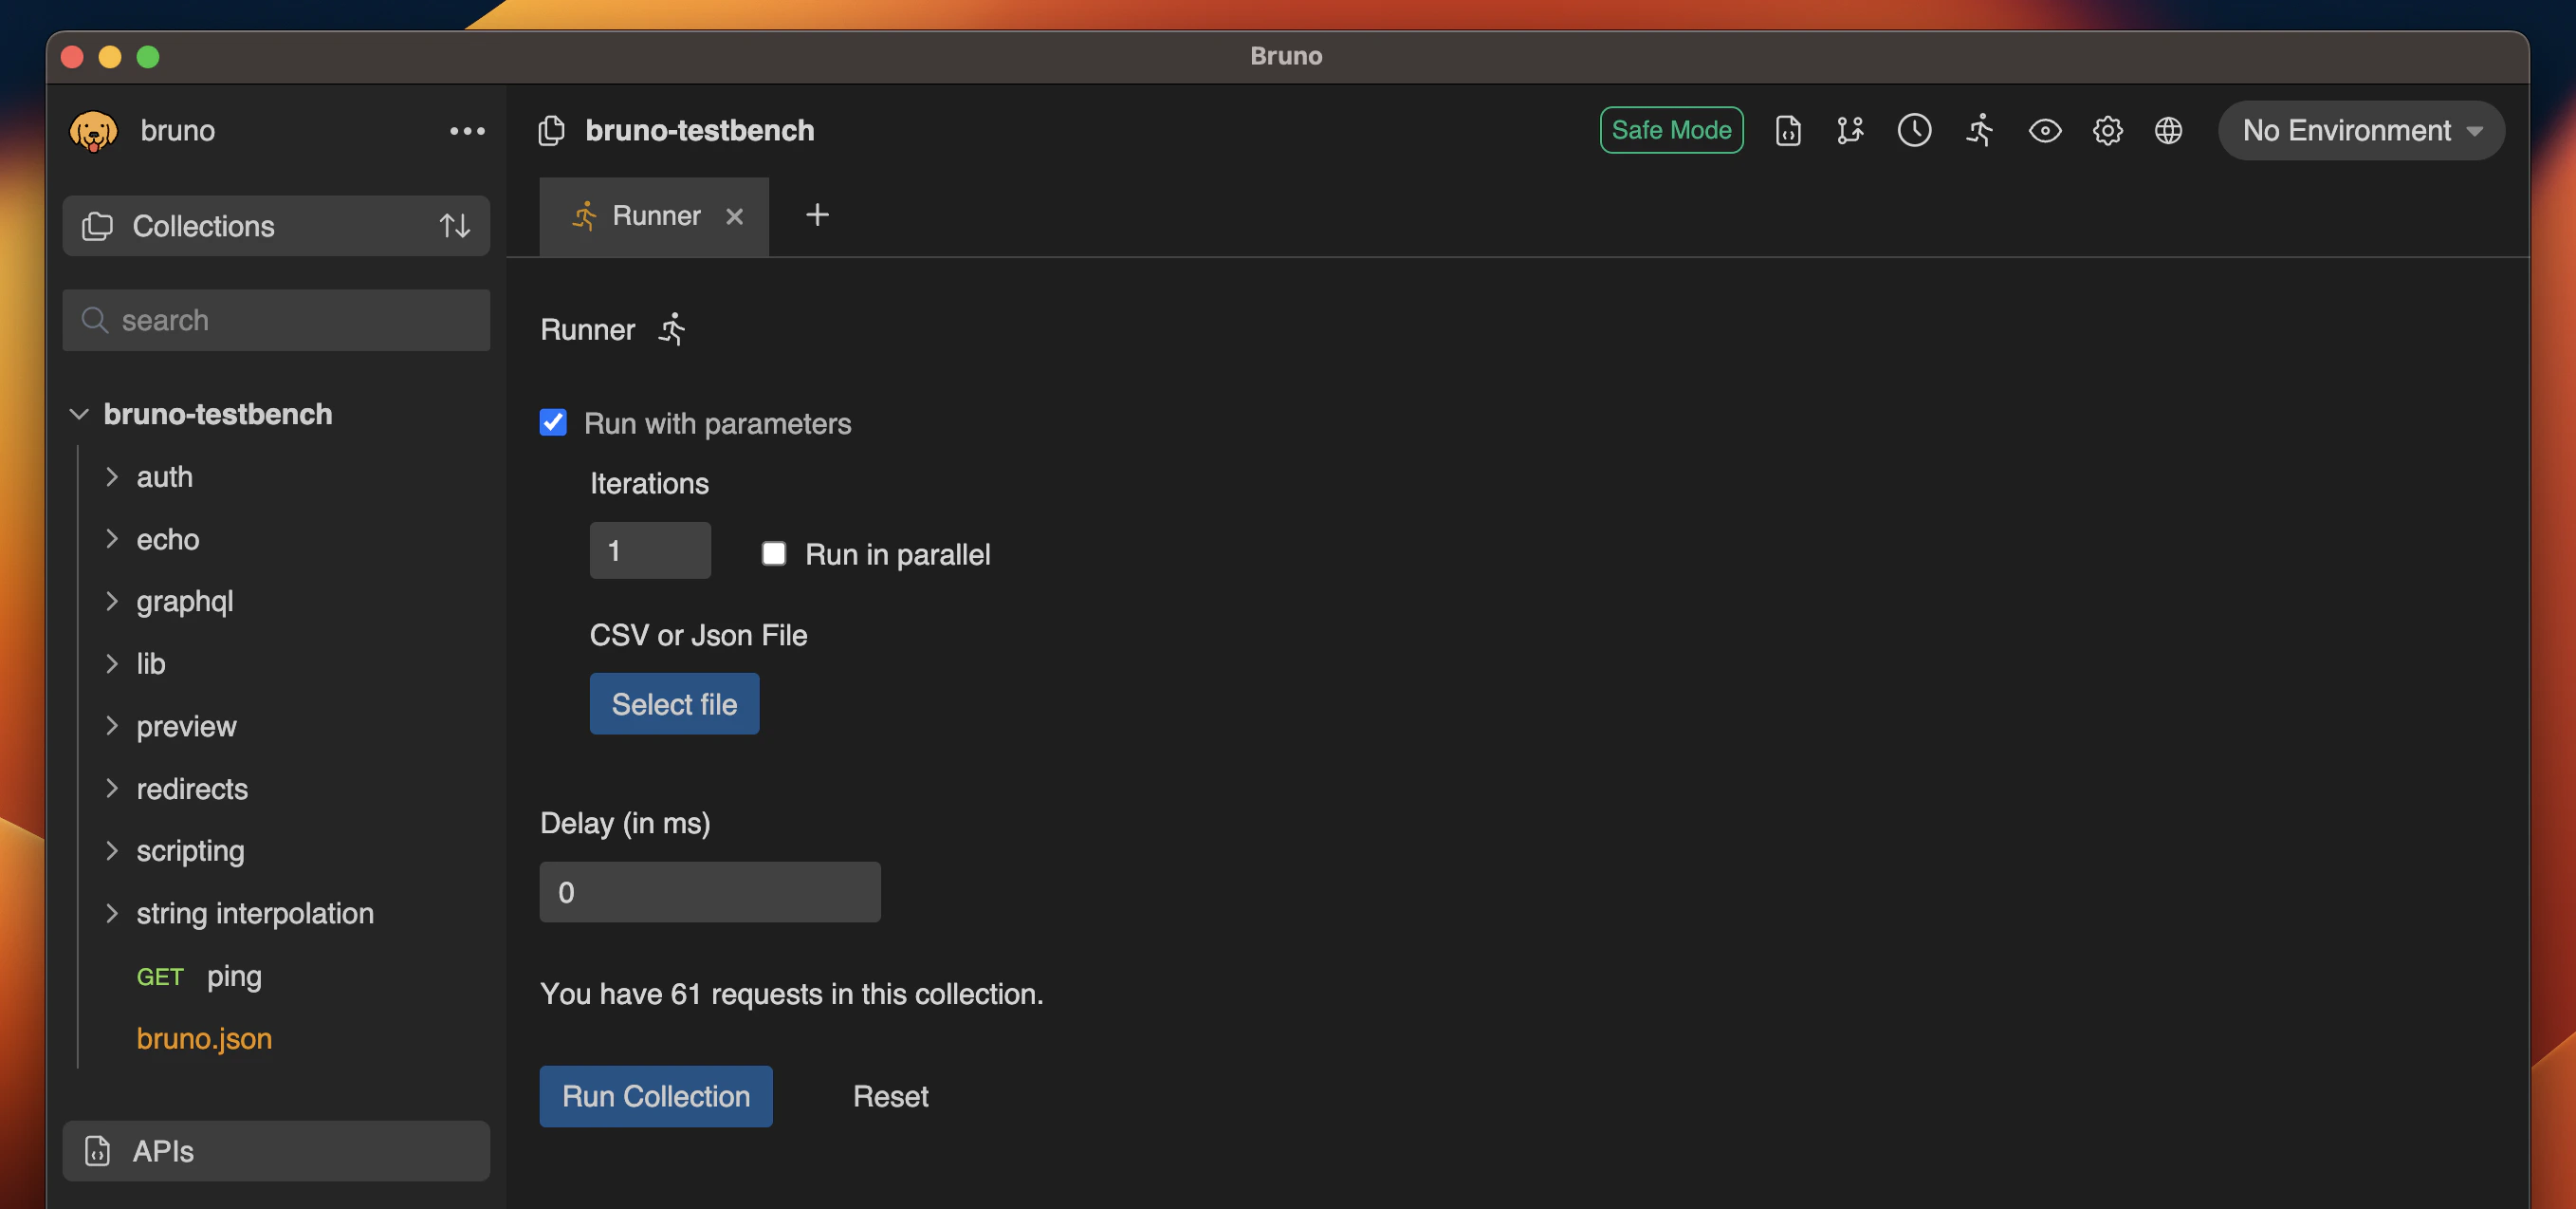Screen dimensions: 2576x1209
Task: Toggle Safe Mode badge
Action: point(1671,130)
